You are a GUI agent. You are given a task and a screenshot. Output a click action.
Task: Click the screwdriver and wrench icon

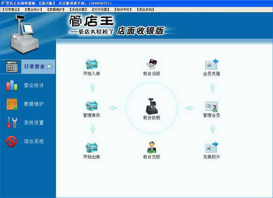pos(12,123)
